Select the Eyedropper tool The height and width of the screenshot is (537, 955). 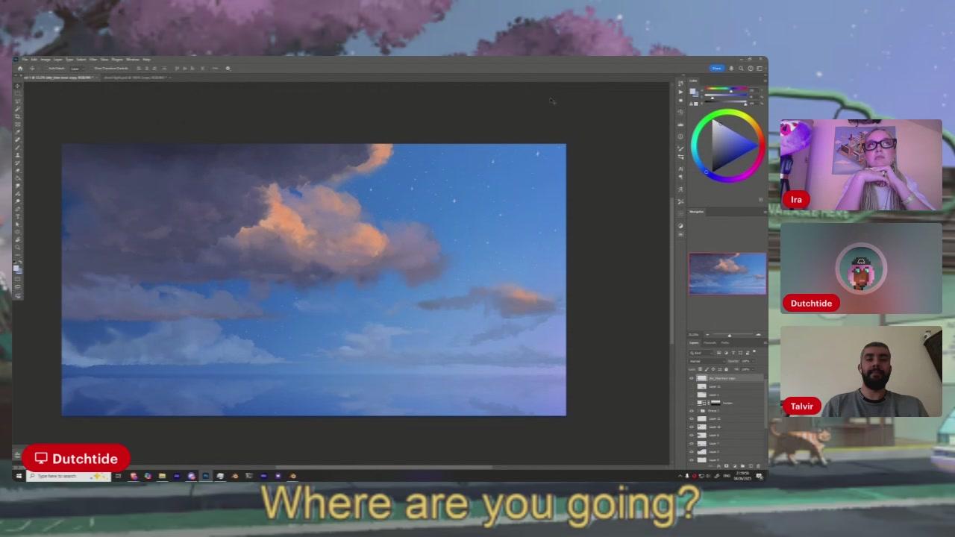pos(17,132)
